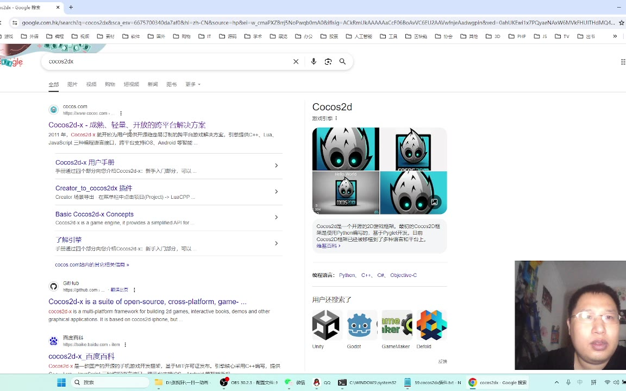Image resolution: width=626 pixels, height=391 pixels.
Task: Click the 反馈 feedback link
Action: (442, 362)
